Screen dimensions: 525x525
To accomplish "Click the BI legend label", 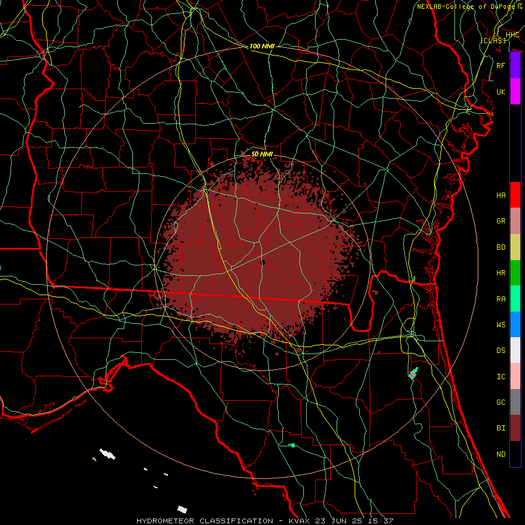I will click(x=501, y=428).
